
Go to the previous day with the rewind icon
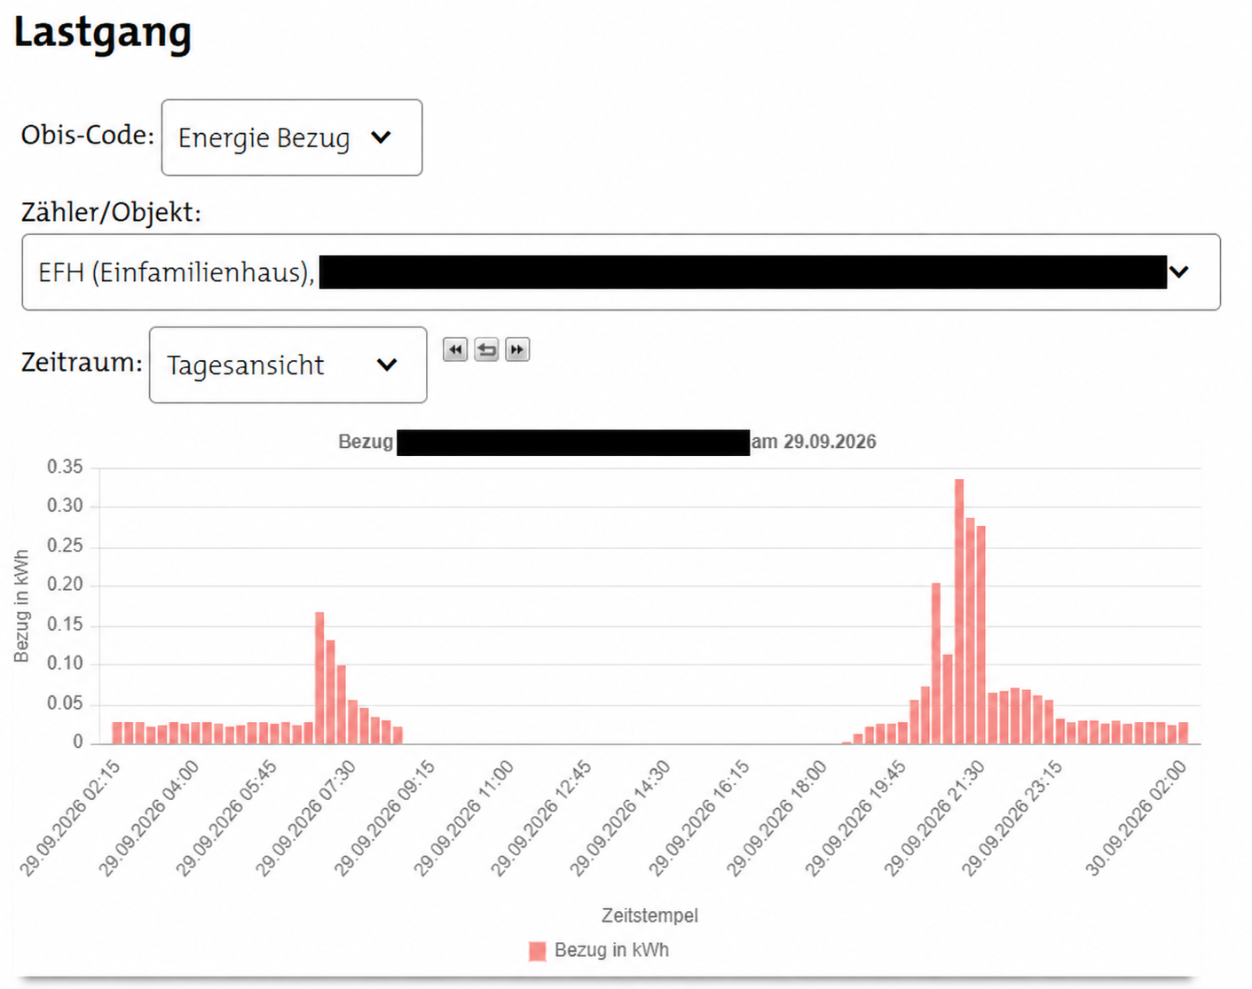[x=455, y=349]
